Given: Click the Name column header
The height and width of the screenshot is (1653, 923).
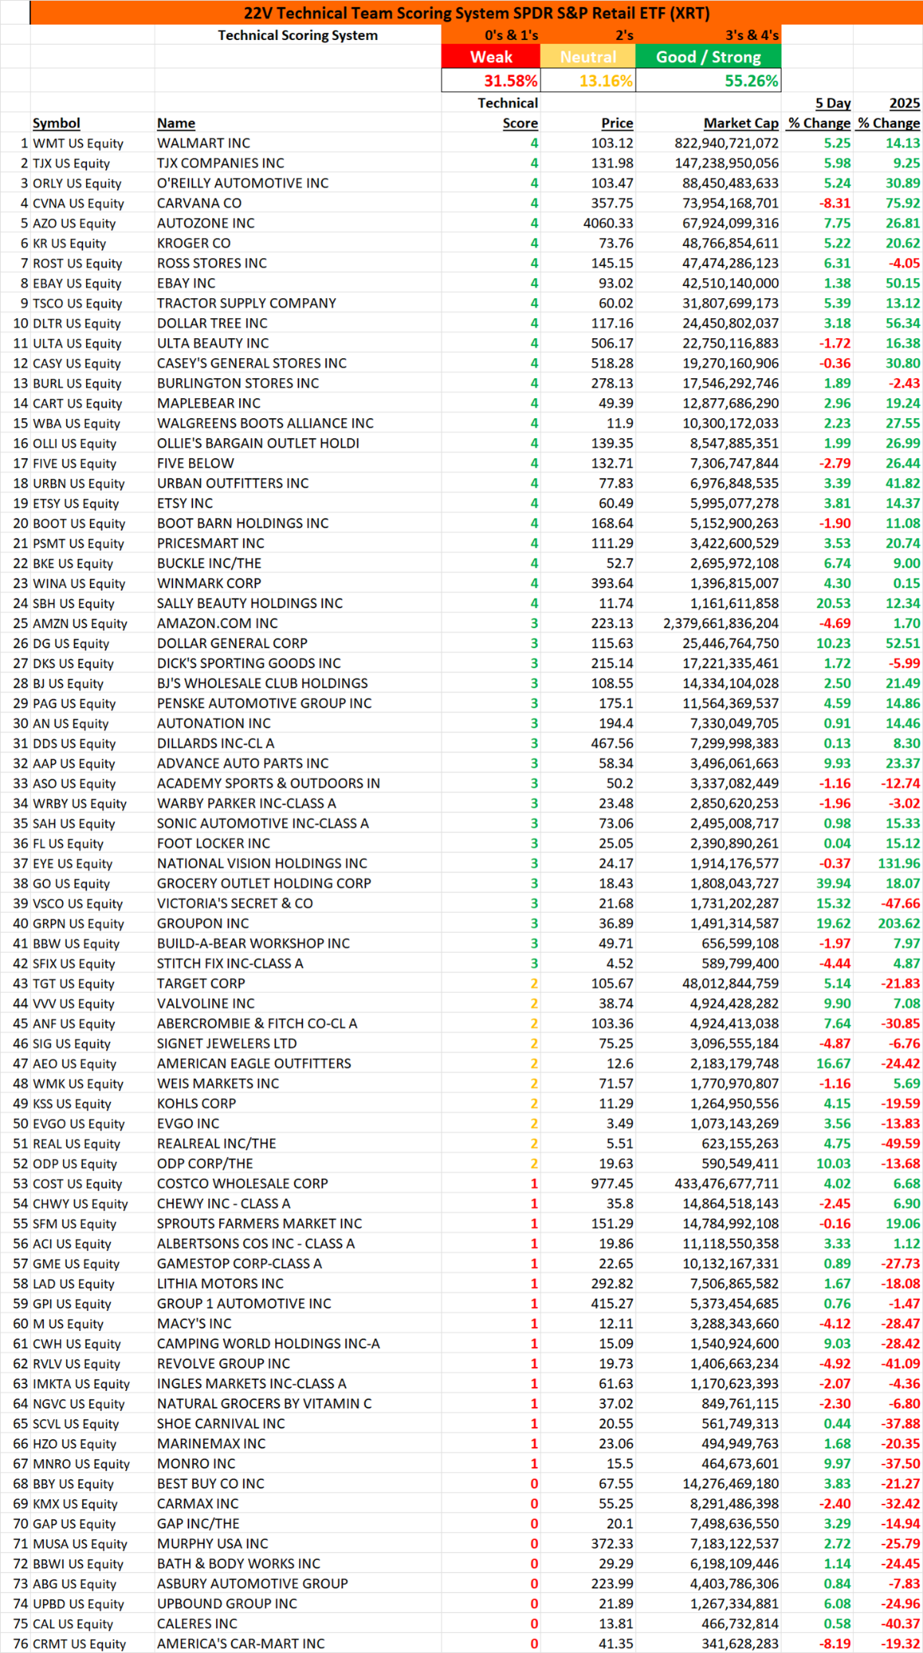Looking at the screenshot, I should pos(176,123).
